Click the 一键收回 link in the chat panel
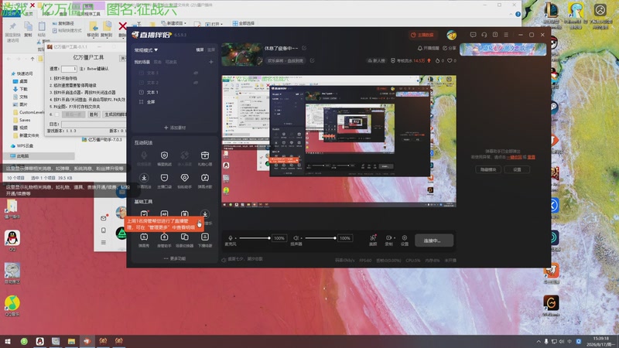619x348 pixels. (514, 157)
